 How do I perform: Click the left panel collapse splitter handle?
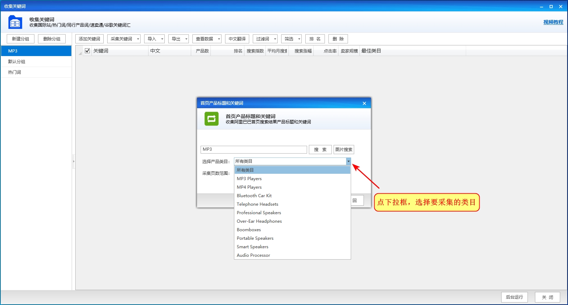tap(73, 161)
